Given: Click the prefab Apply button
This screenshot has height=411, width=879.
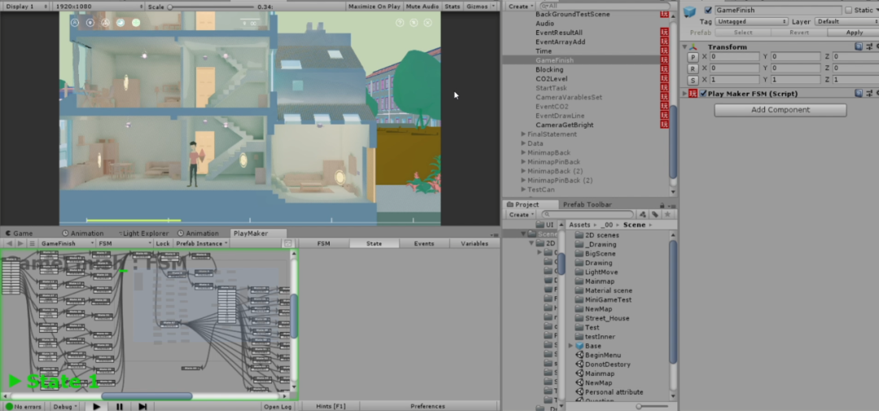Looking at the screenshot, I should click(x=854, y=33).
